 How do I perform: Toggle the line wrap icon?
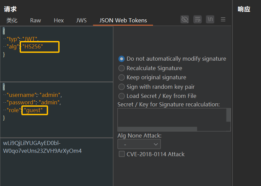(197, 20)
